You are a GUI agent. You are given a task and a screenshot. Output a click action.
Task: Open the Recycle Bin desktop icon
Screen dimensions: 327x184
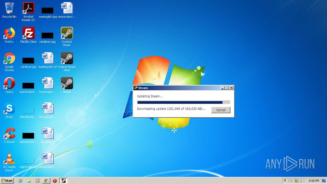(9, 10)
